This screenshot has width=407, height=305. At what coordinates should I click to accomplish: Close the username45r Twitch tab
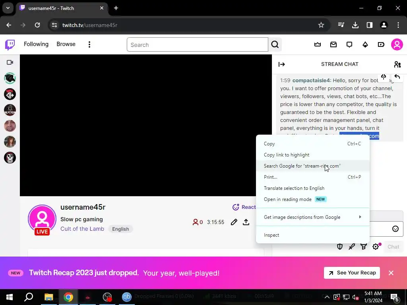click(x=102, y=8)
